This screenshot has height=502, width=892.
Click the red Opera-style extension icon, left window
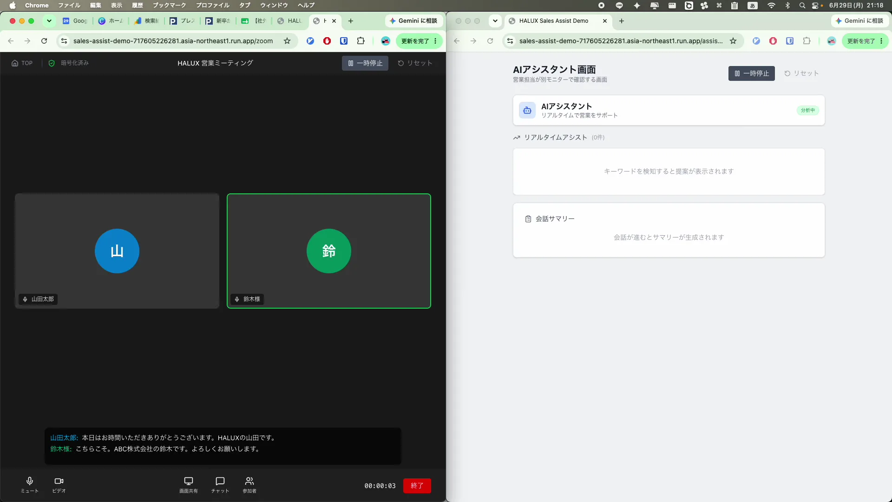click(327, 41)
